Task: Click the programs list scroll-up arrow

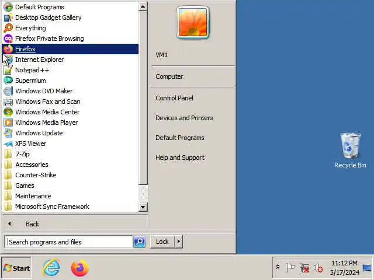Action: click(x=143, y=6)
